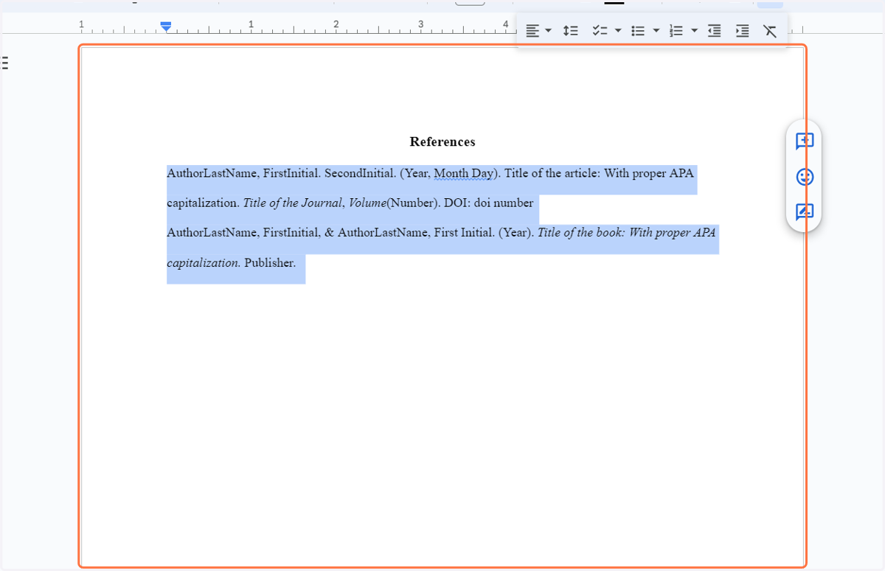
Task: Apply checklist formatting
Action: pos(600,31)
